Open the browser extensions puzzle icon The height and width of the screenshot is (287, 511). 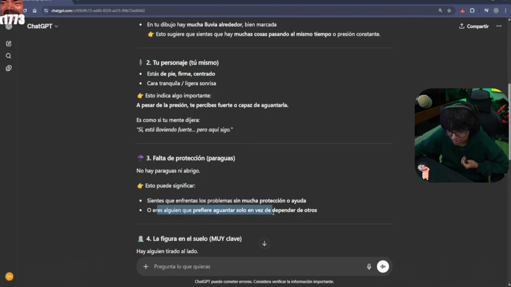[472, 11]
